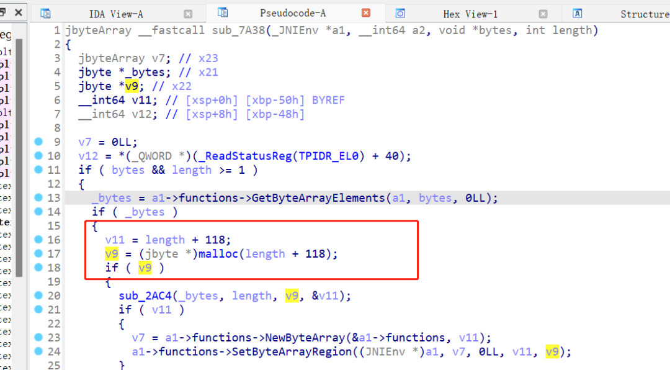The image size is (670, 370).
Task: Click _bytes declaration on line 4
Action: click(x=145, y=72)
